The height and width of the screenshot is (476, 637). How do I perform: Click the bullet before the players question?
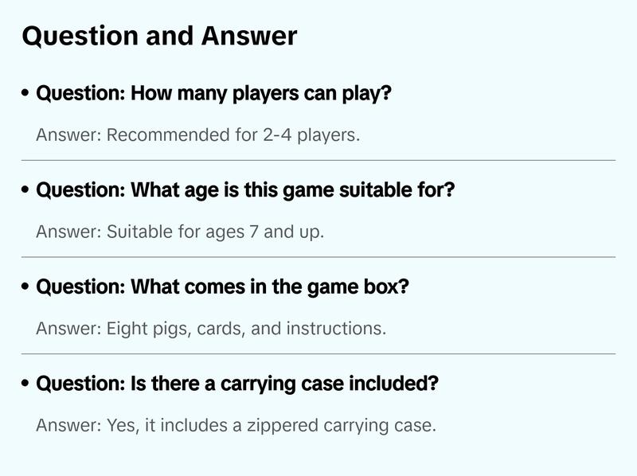(26, 94)
